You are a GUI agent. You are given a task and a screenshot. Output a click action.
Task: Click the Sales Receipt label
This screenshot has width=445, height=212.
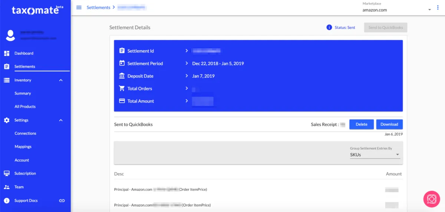[324, 124]
